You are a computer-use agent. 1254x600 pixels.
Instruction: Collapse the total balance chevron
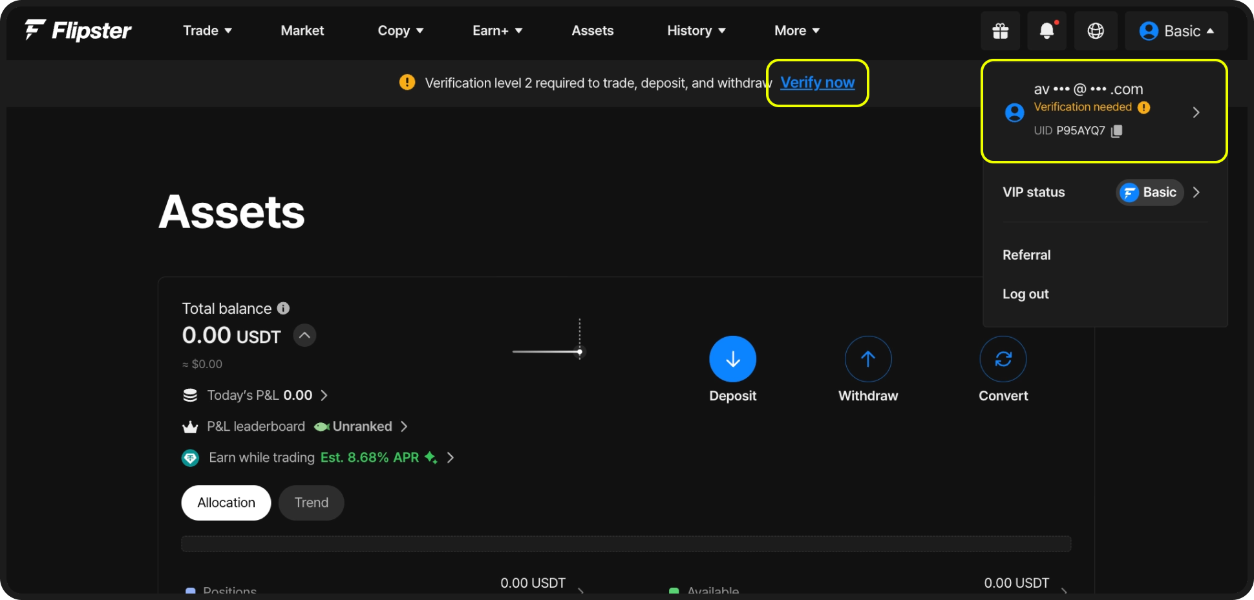click(304, 336)
